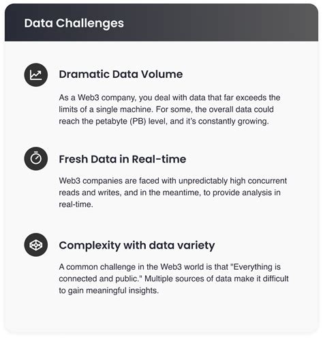This screenshot has height=338, width=323.
Task: Select the Dramatic Data Volume heading
Action: coord(121,74)
